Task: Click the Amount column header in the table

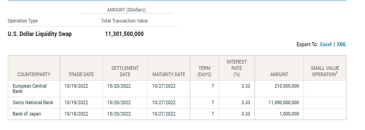Action: [279, 74]
